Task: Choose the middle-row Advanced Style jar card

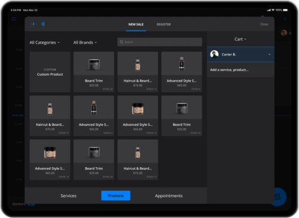Action: click(138, 116)
